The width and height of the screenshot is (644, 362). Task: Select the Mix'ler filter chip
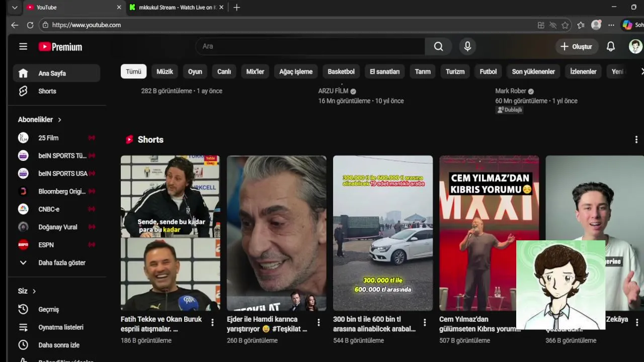pos(255,71)
